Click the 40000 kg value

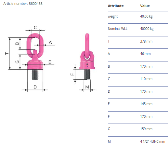(147, 29)
